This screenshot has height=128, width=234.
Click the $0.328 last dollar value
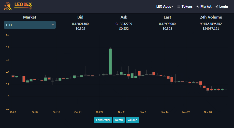coord(167,29)
